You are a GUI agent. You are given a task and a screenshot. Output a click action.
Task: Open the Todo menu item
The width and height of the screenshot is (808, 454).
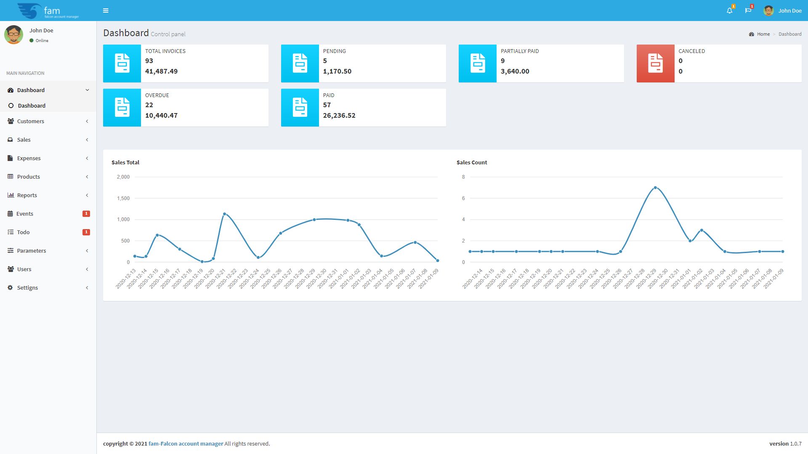[x=23, y=232]
